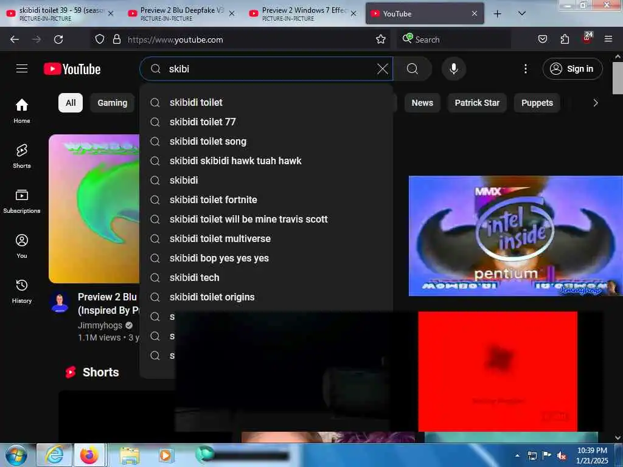The image size is (623, 467).
Task: Run the search with the magnifier button
Action: [x=412, y=69]
